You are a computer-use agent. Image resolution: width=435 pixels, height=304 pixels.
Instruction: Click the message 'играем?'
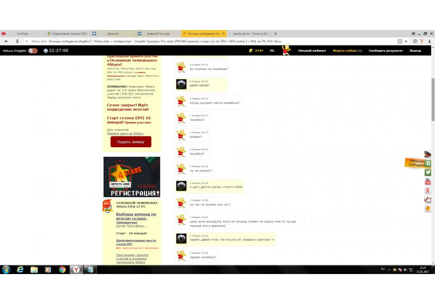pos(196,137)
